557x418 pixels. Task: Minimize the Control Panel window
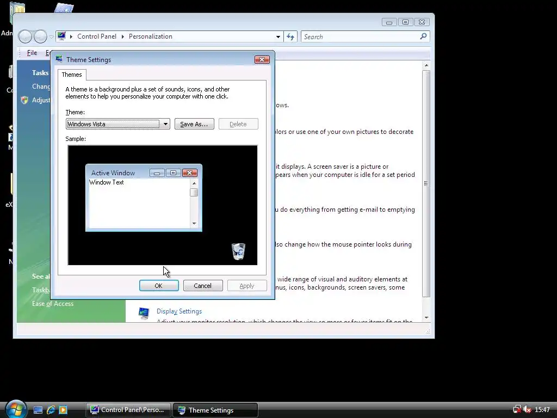pyautogui.click(x=389, y=22)
